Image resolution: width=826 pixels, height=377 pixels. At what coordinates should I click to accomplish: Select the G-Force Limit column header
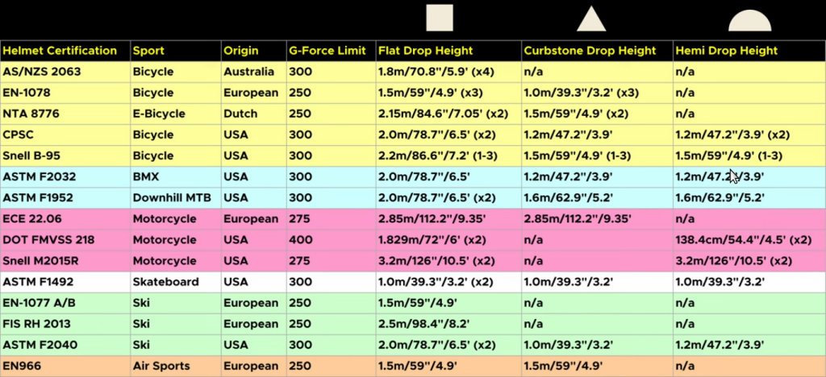(331, 51)
